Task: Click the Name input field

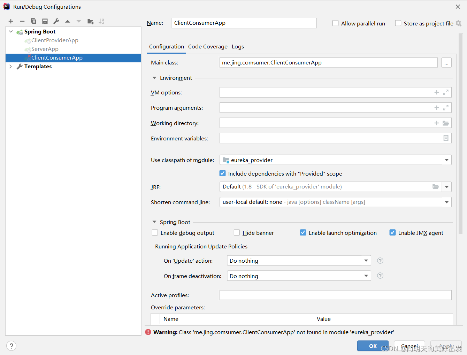Action: tap(244, 23)
